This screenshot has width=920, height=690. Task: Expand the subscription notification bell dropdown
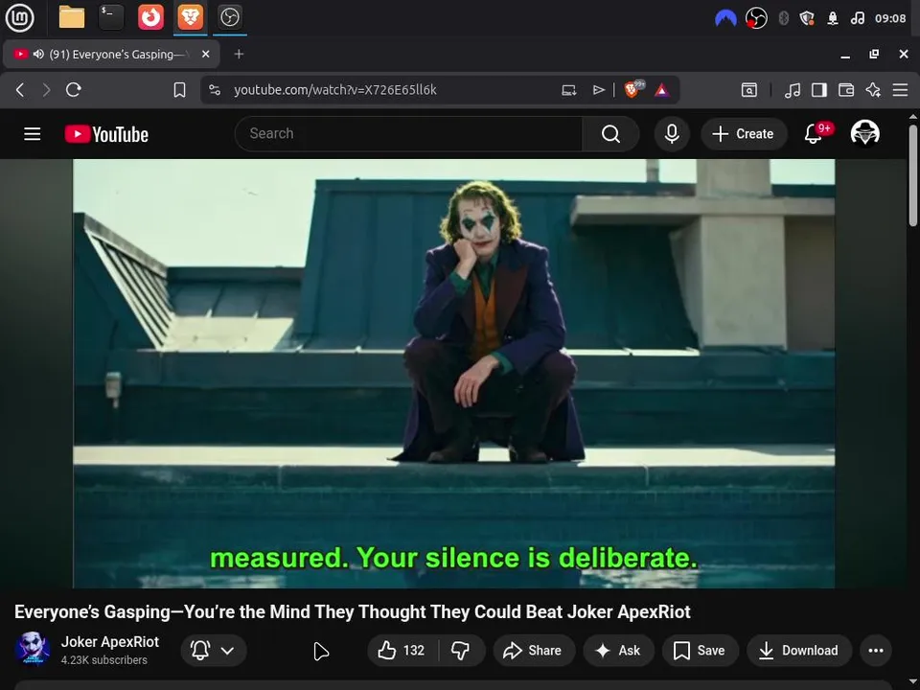coord(214,650)
